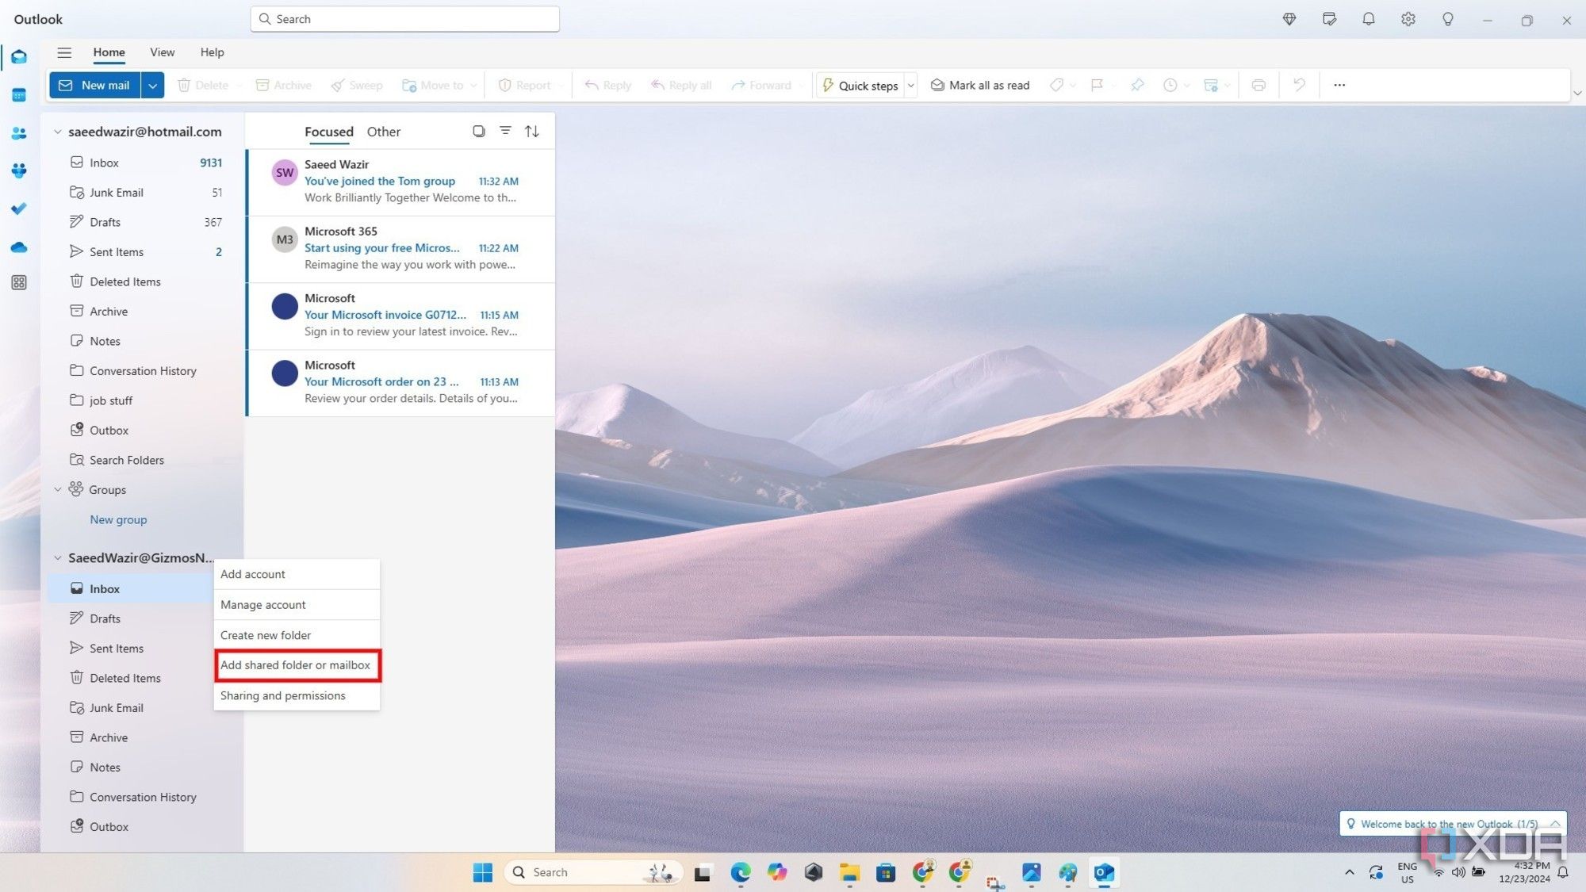The image size is (1586, 892).
Task: Expand the Groups section
Action: pyautogui.click(x=56, y=489)
